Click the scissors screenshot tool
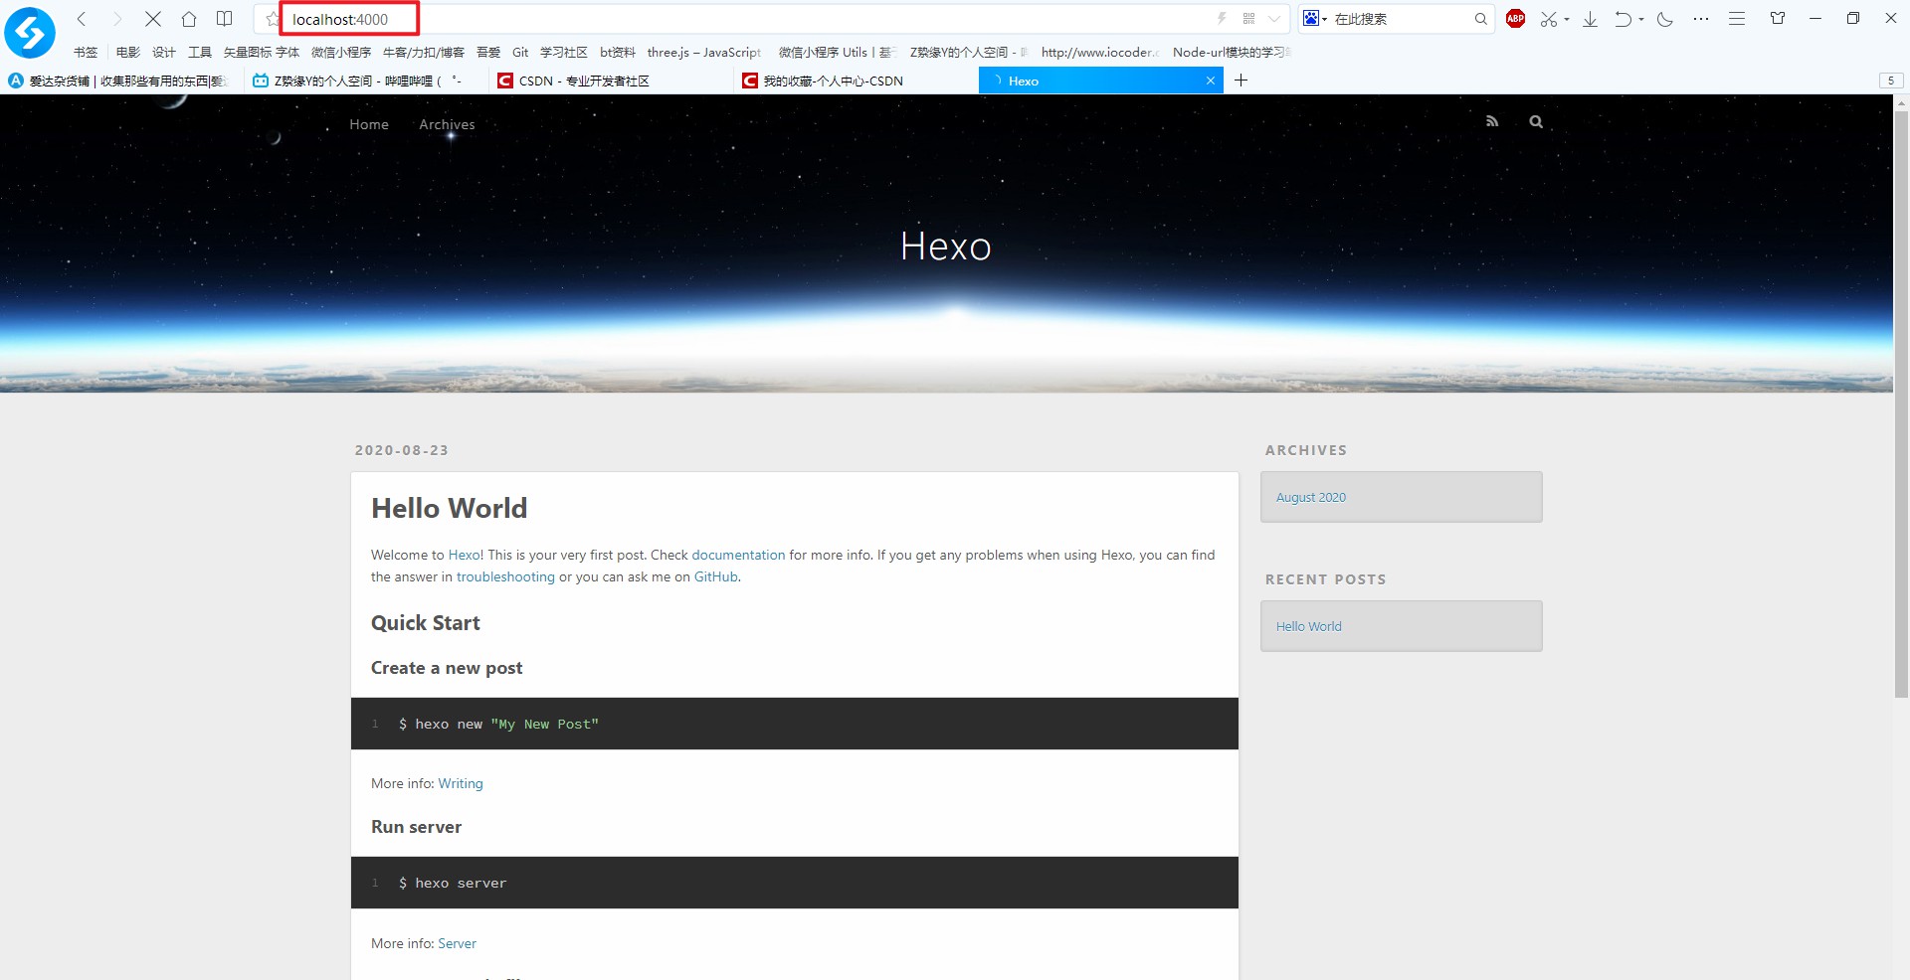This screenshot has height=980, width=1910. click(x=1549, y=19)
